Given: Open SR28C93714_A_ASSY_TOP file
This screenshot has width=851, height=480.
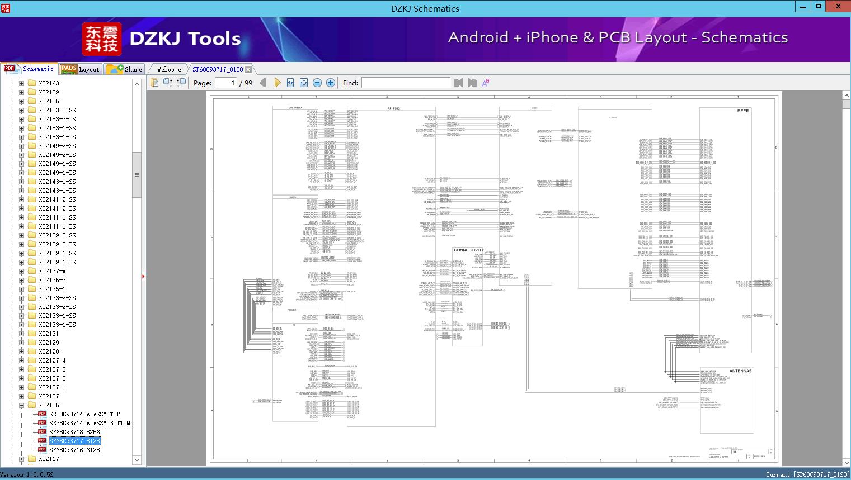Looking at the screenshot, I should click(84, 414).
